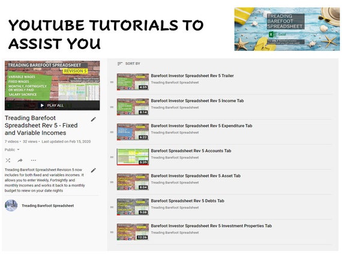Open the Public visibility dropdown

(12, 150)
